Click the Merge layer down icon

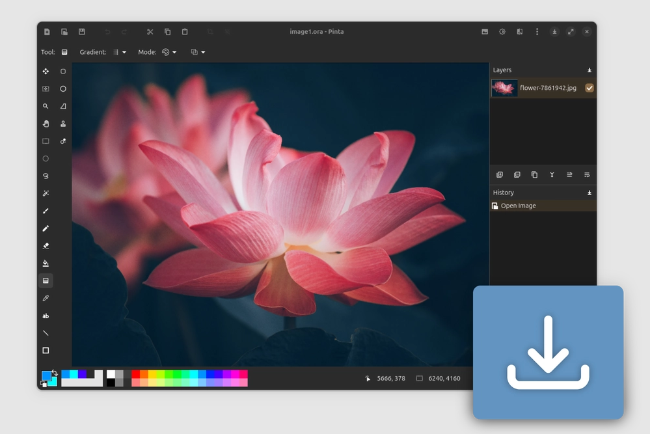[552, 175]
